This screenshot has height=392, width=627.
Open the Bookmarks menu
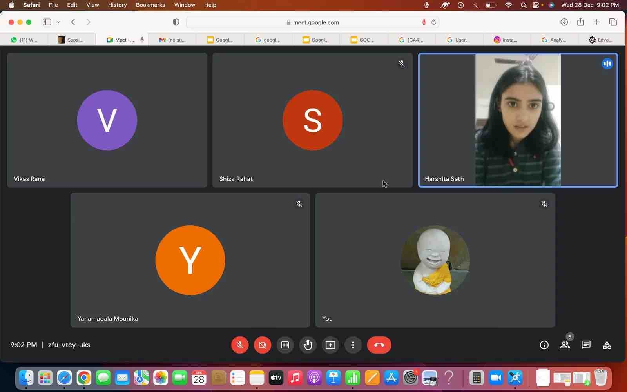(150, 5)
